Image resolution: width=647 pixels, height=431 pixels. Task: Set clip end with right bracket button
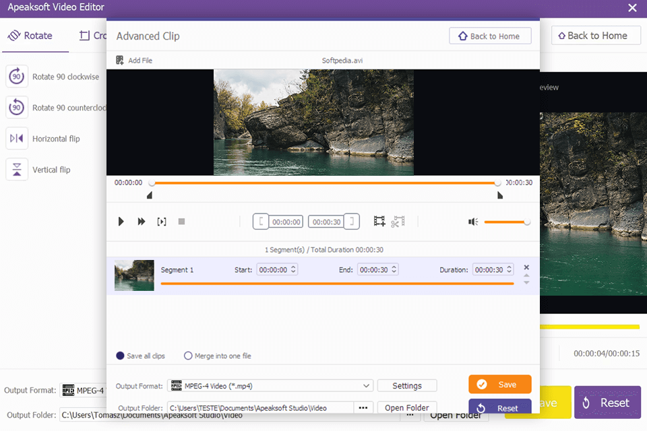click(352, 222)
